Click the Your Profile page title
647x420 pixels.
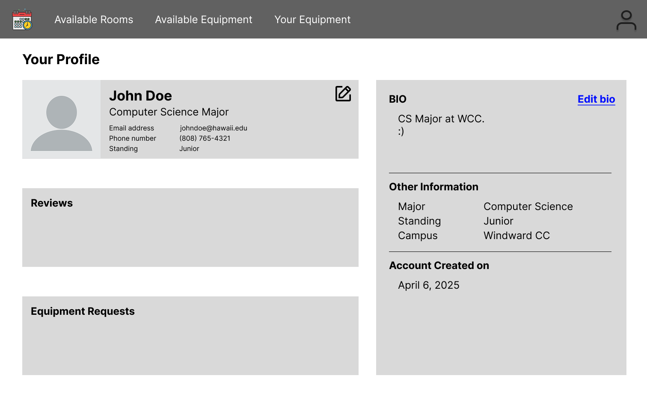pos(61,59)
